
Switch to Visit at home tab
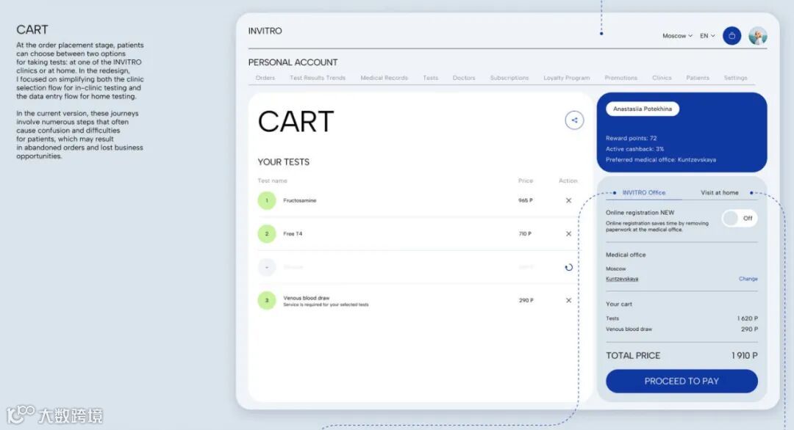[x=720, y=192]
